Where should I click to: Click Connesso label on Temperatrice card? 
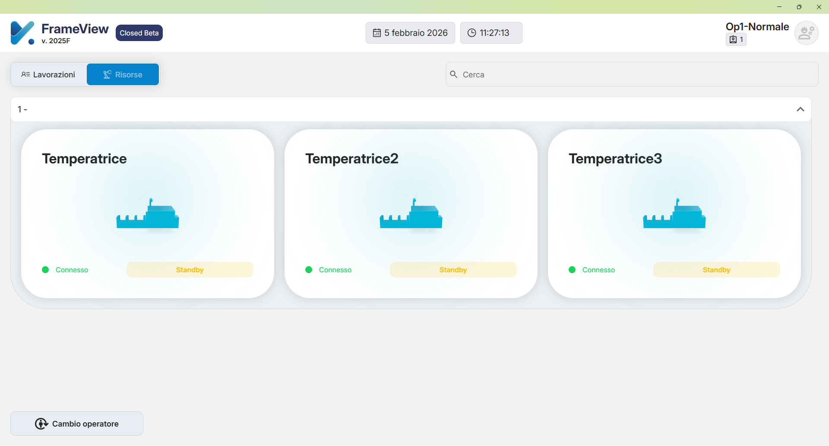tap(72, 270)
